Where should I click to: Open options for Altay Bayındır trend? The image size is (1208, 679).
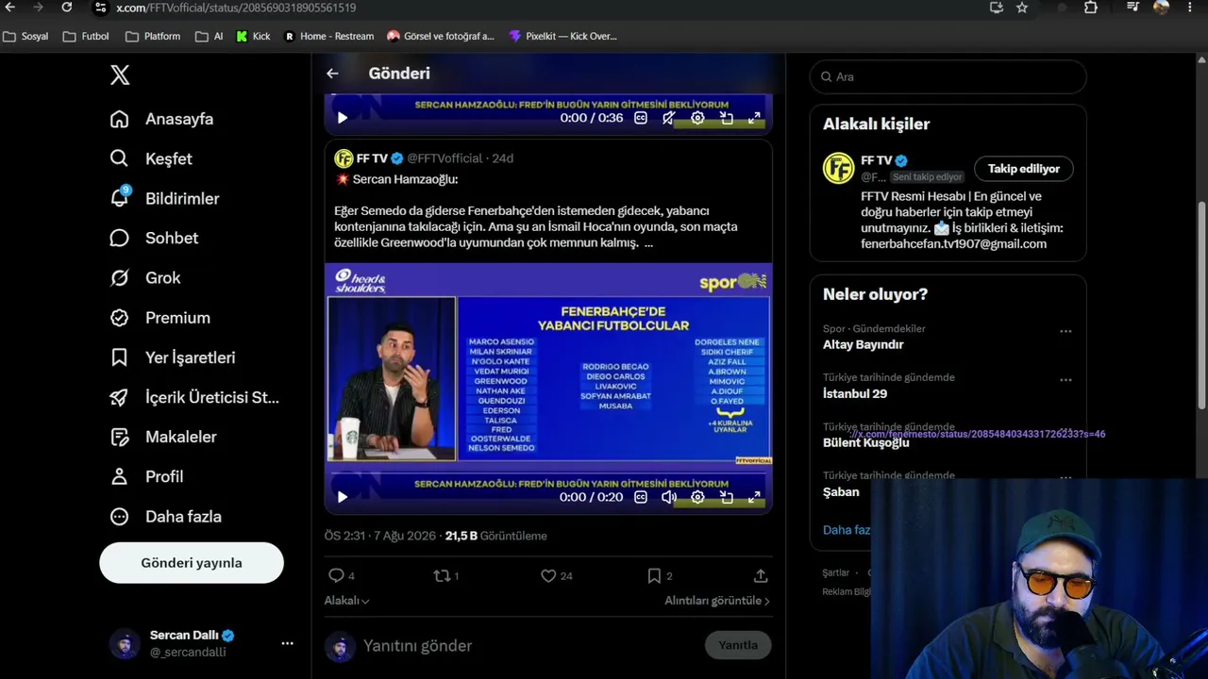pos(1065,331)
